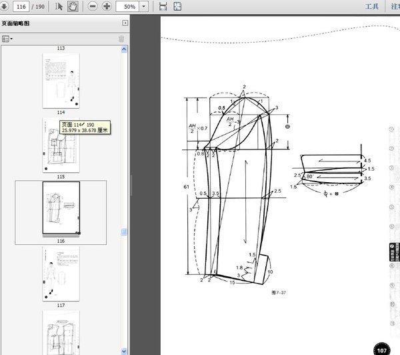This screenshot has width=400, height=355.
Task: Click the 4.5 measurement on cuff diagram
Action: coord(367,161)
